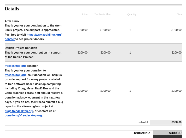
Task: Click the freedesktop row price $100.00
Action: click(x=83, y=91)
